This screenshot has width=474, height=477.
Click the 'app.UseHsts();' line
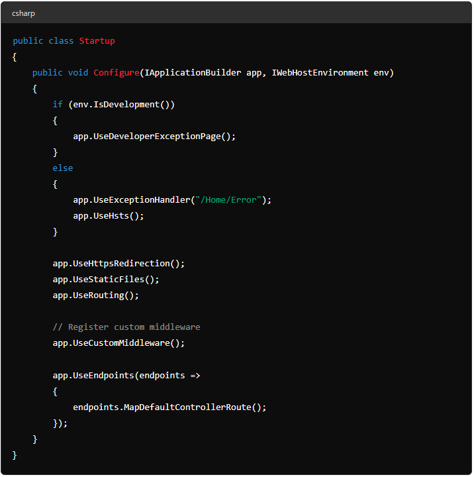(x=108, y=216)
